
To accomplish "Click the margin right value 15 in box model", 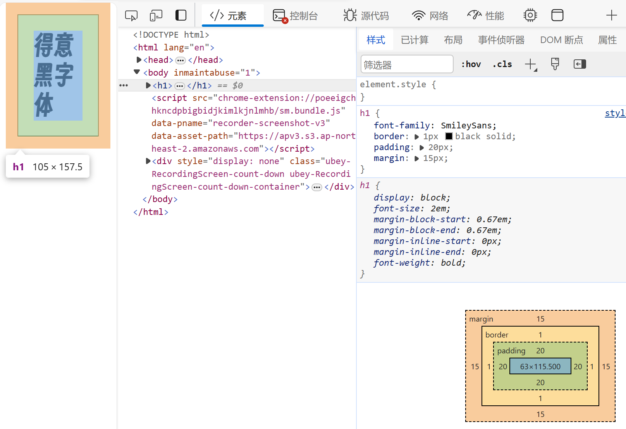I will point(606,367).
